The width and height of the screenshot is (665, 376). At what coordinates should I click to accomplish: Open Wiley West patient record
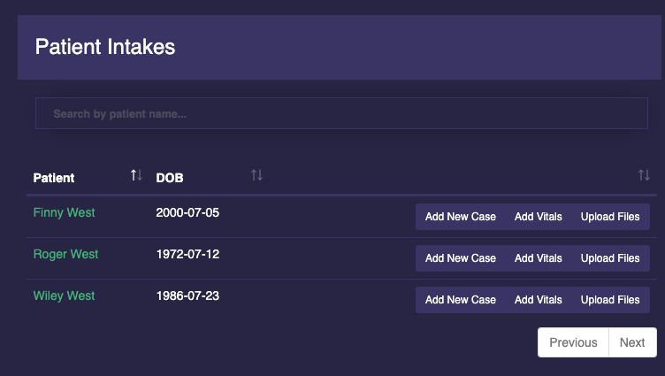click(64, 295)
